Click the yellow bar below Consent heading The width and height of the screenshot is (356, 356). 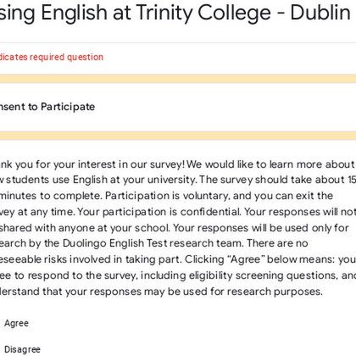(178, 136)
